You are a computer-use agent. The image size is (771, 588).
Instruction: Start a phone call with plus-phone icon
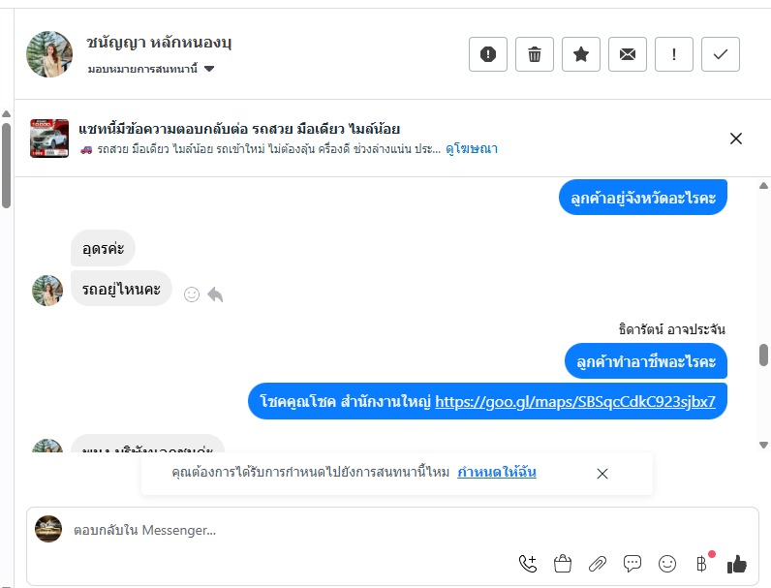(x=528, y=563)
